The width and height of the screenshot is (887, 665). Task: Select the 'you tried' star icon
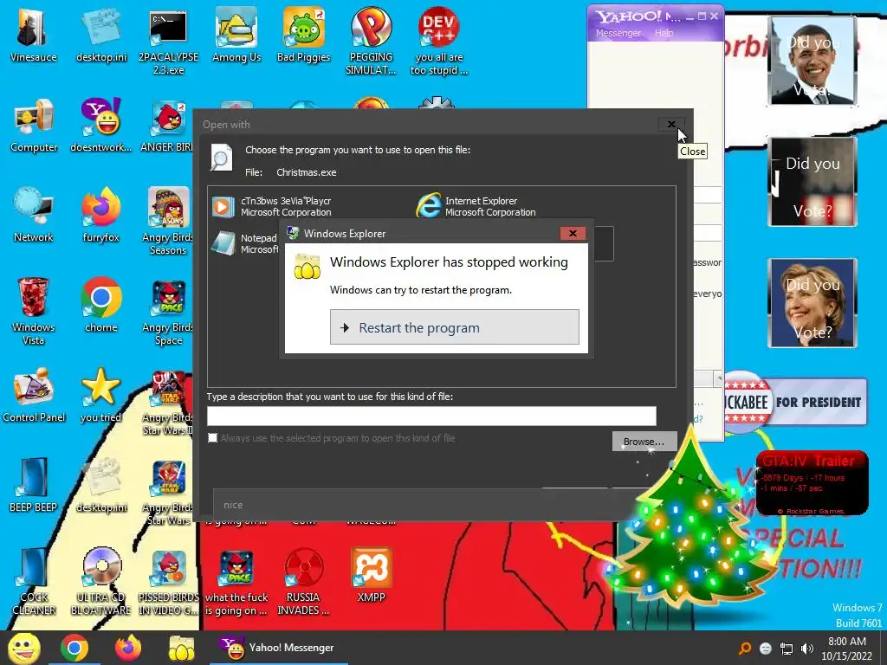pos(100,395)
